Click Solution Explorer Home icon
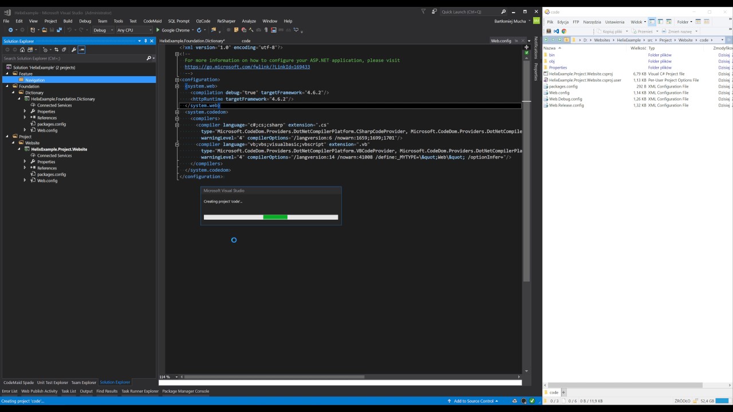Image resolution: width=733 pixels, height=412 pixels. coord(22,49)
